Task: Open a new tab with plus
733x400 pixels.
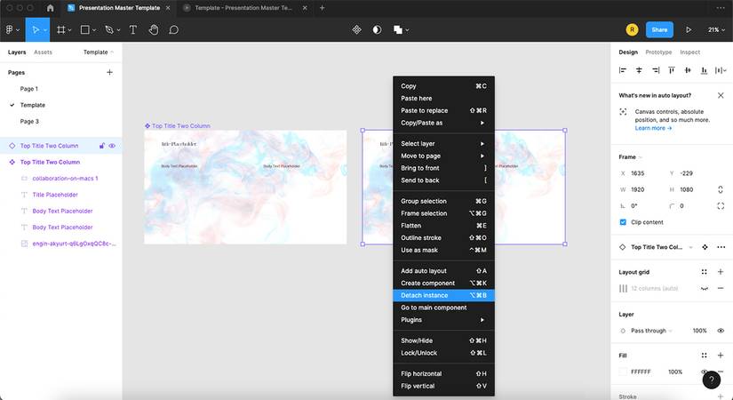Action: pyautogui.click(x=322, y=8)
